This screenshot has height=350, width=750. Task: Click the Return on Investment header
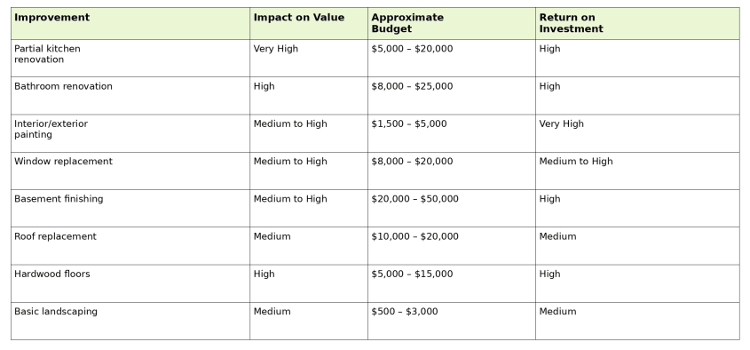click(x=637, y=23)
